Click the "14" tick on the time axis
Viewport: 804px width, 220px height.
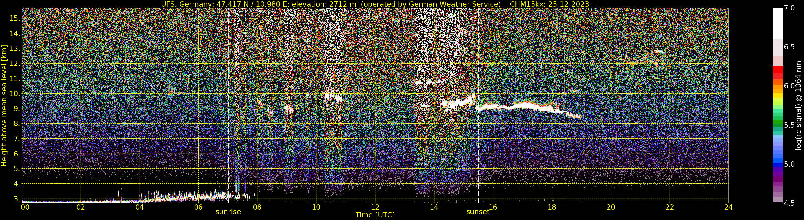(x=434, y=207)
